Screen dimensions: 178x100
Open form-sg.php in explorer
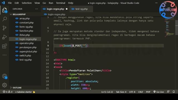click(x=26, y=27)
